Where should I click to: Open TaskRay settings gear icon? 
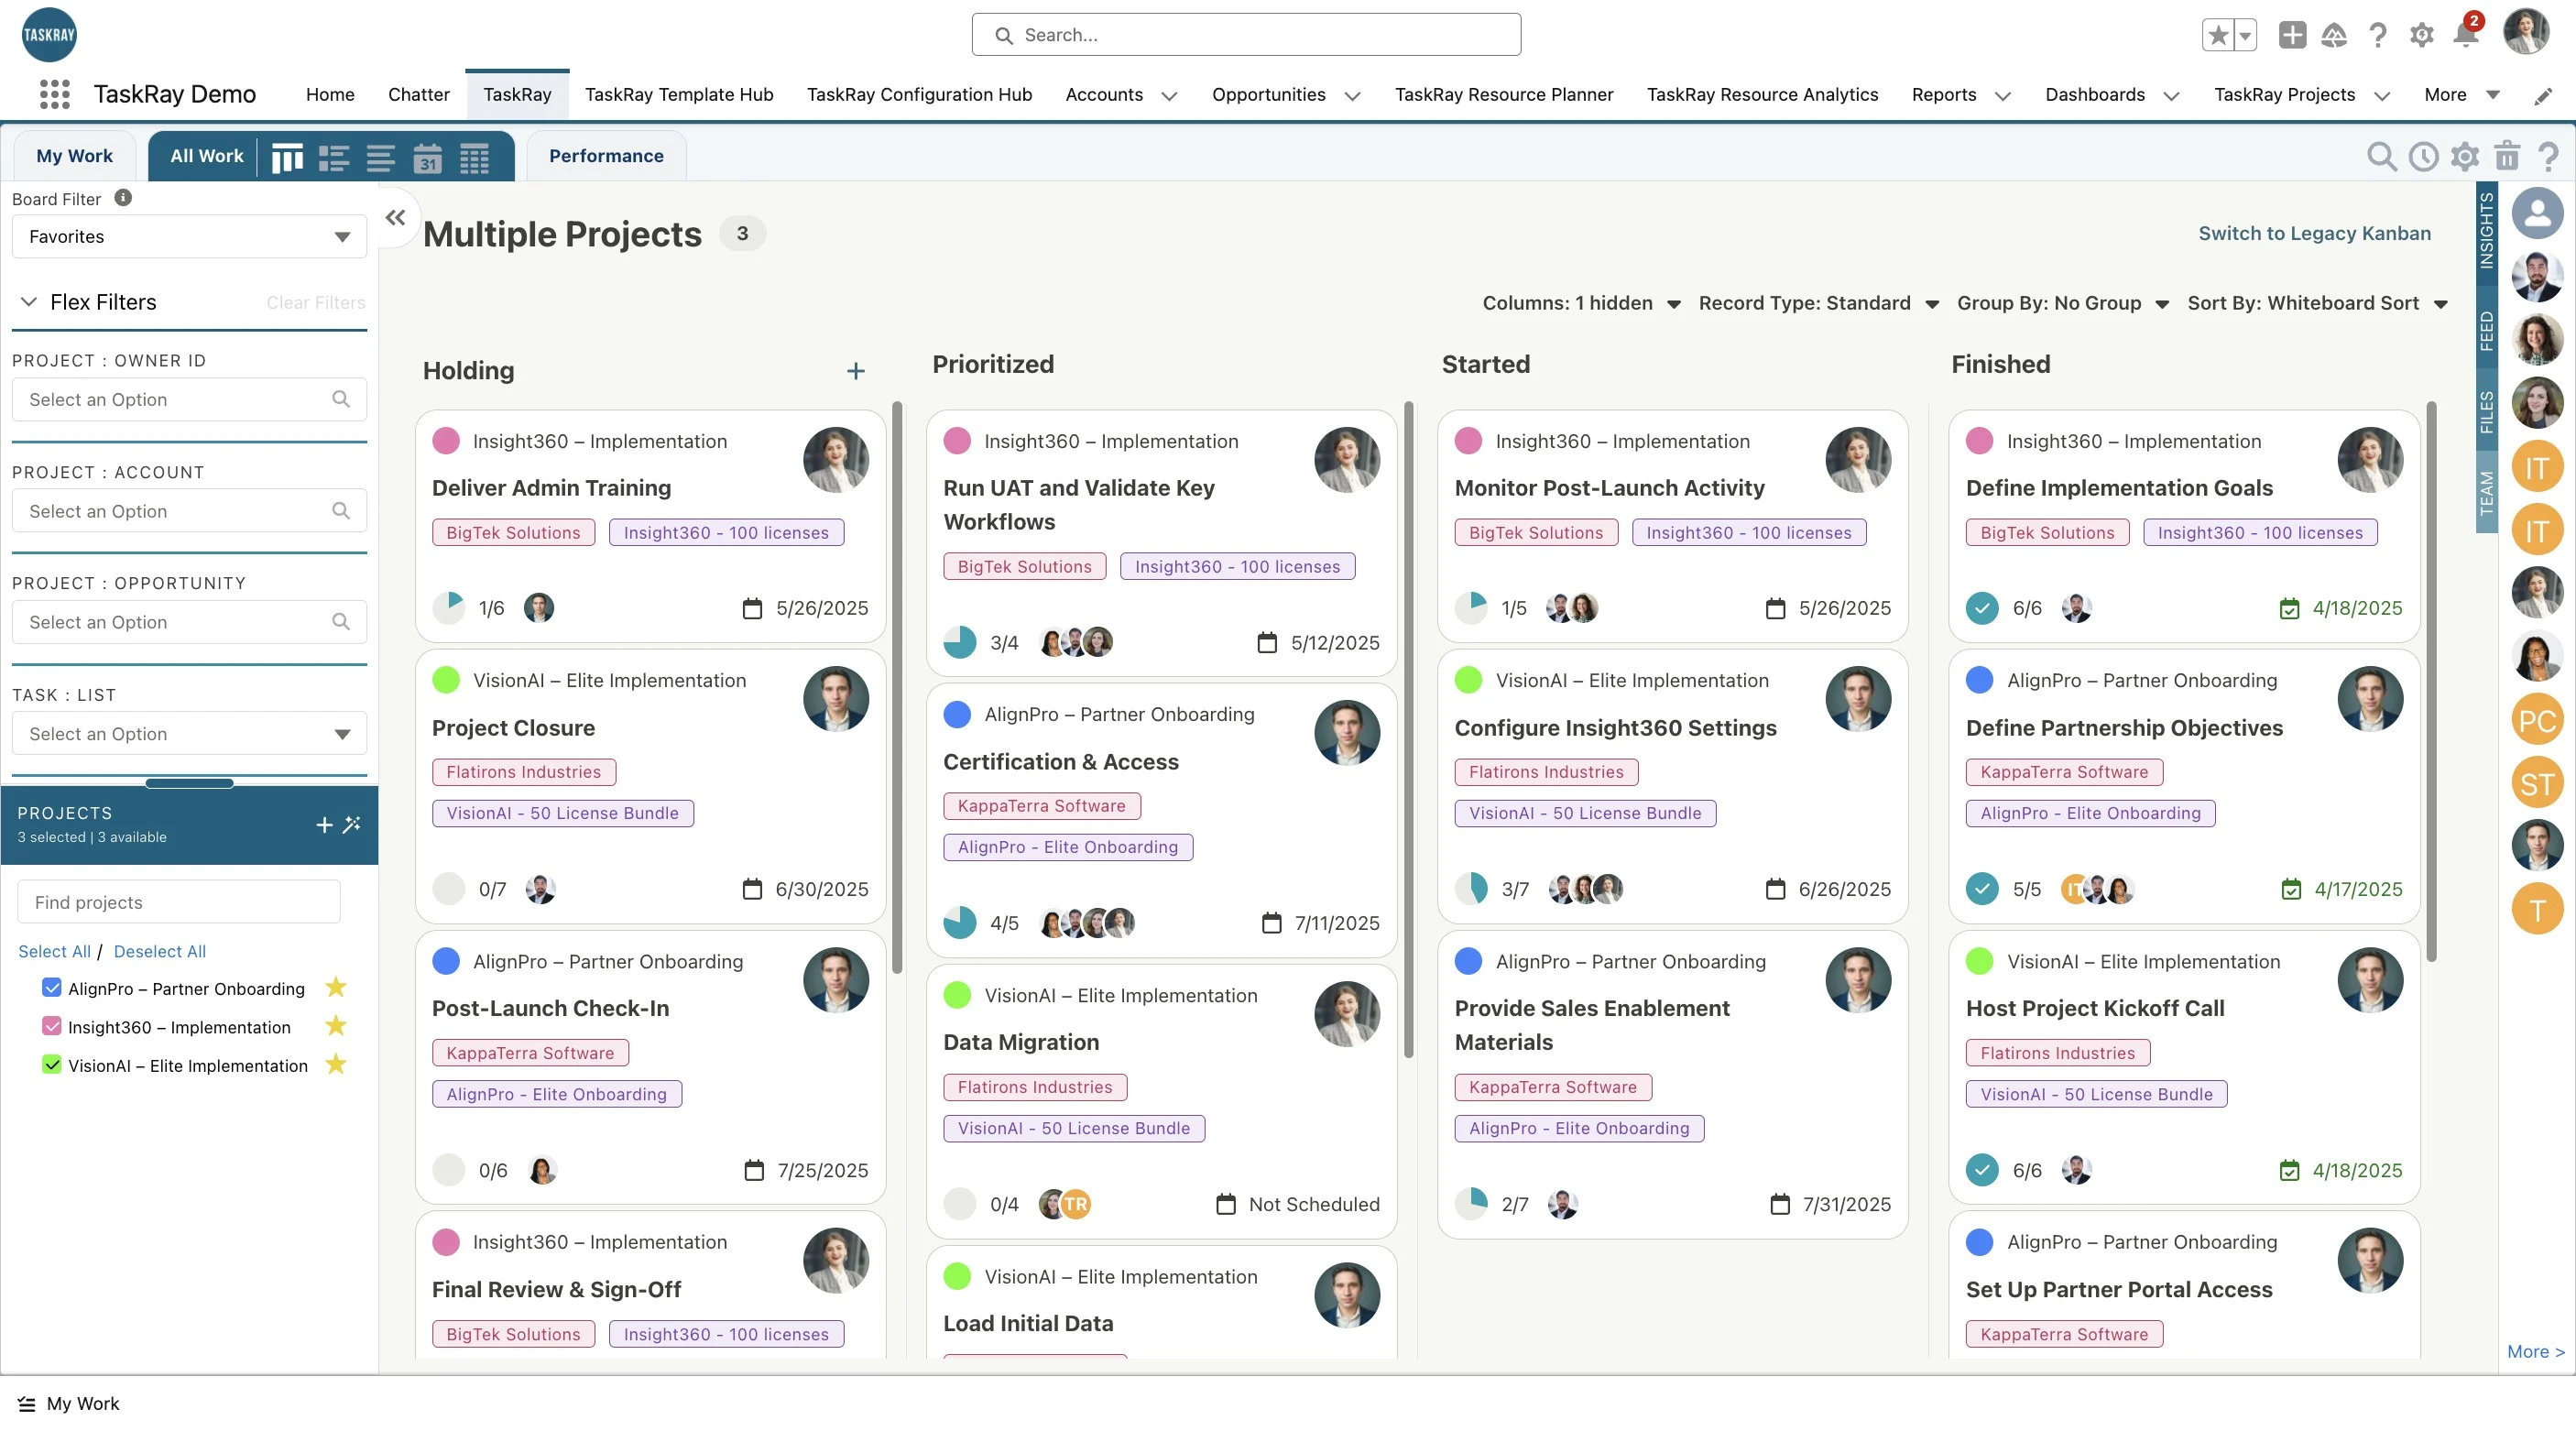2465,156
